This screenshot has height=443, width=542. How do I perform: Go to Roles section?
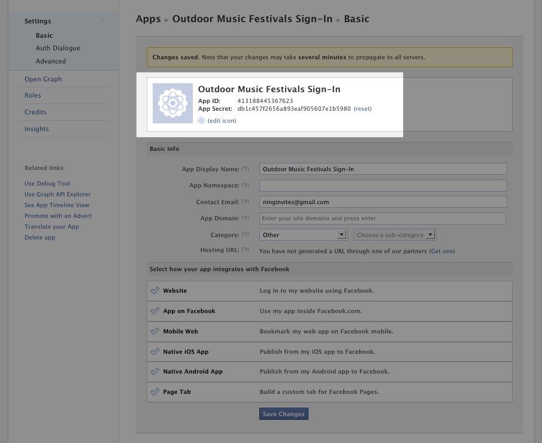coord(33,95)
